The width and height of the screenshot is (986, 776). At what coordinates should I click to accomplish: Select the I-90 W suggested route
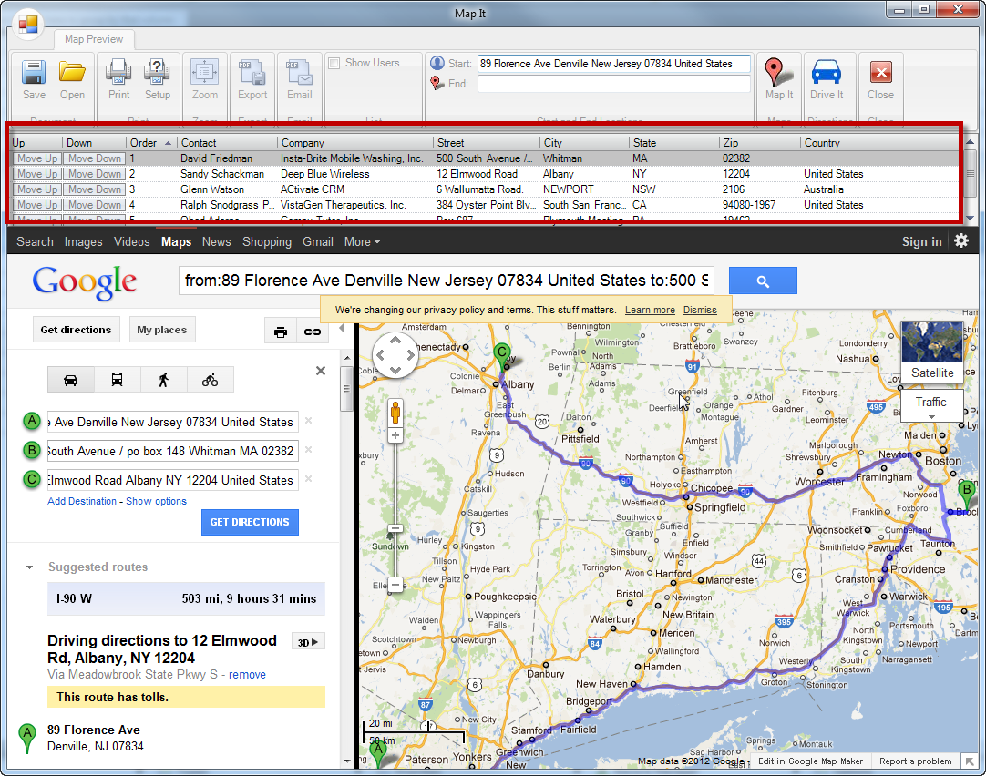(x=186, y=598)
